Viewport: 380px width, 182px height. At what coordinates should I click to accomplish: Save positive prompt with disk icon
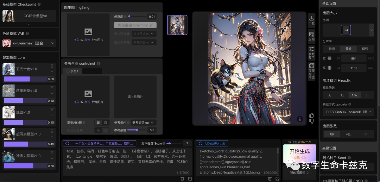[x=190, y=178]
